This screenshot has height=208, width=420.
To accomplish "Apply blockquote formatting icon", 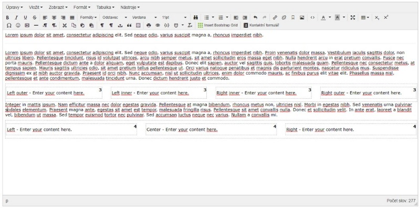I will point(129,25).
